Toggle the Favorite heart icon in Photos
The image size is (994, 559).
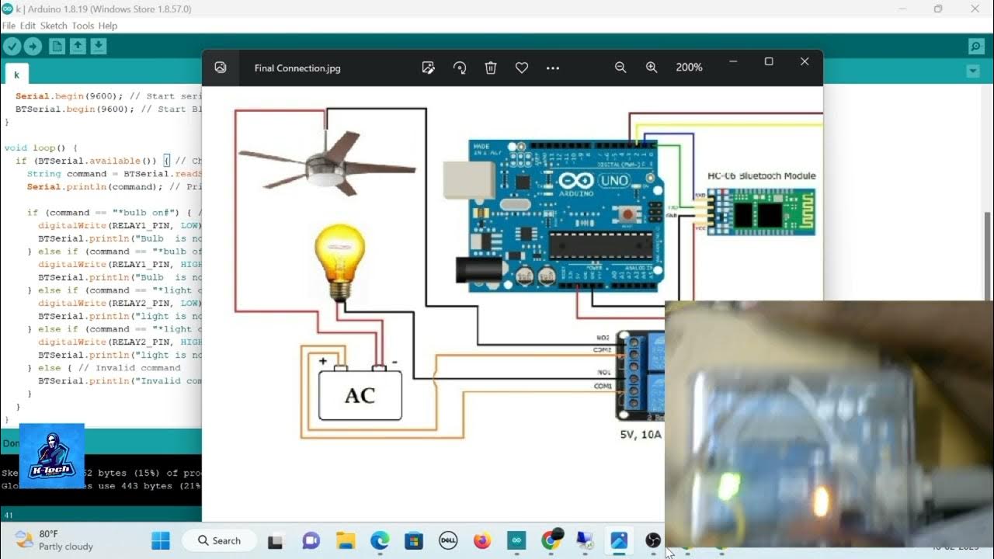pyautogui.click(x=522, y=68)
